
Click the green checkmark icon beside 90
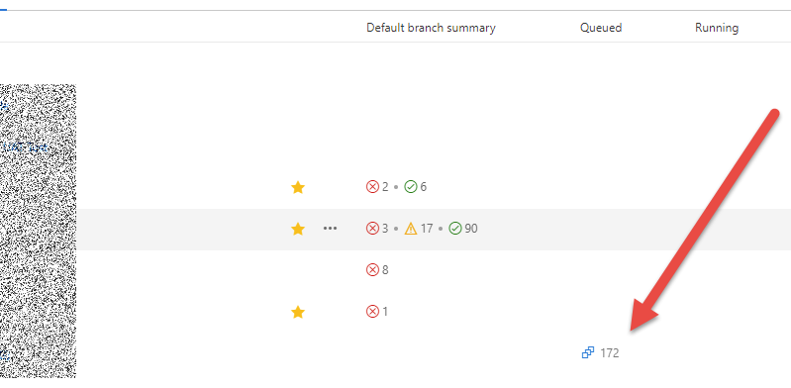[x=455, y=229]
